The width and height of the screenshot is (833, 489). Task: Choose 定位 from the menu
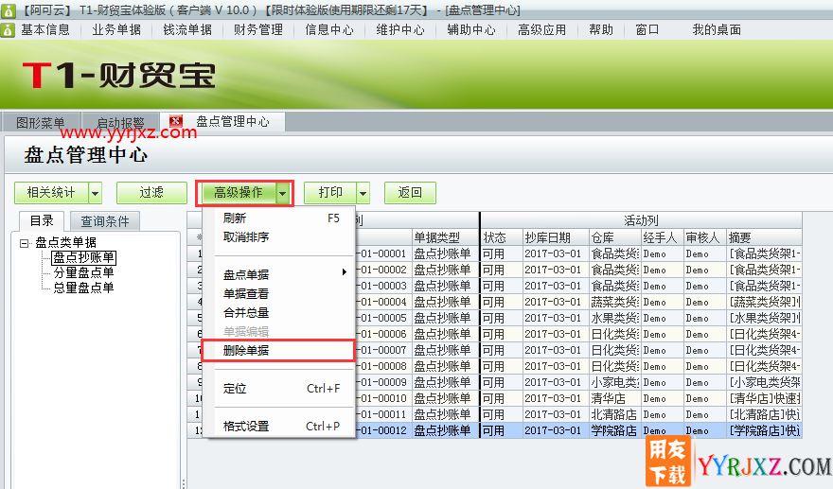point(279,389)
